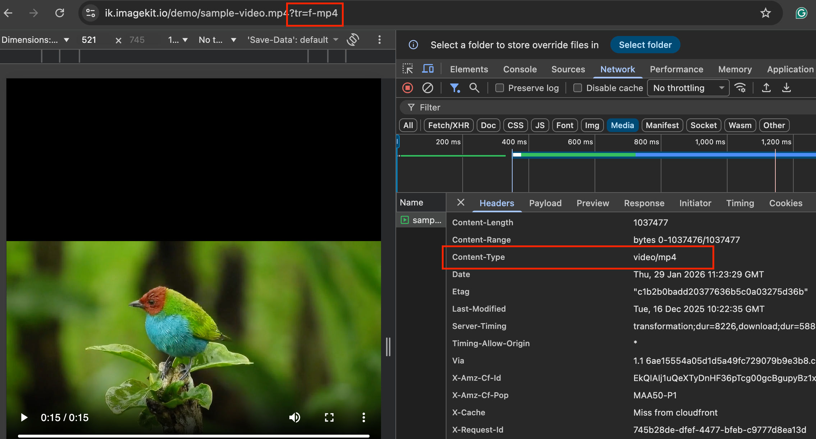The width and height of the screenshot is (816, 439).
Task: Apply the Media request filter
Action: (x=622, y=125)
